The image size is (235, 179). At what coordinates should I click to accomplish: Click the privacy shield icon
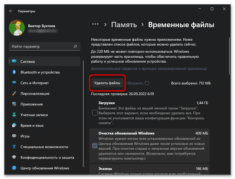click(x=14, y=157)
